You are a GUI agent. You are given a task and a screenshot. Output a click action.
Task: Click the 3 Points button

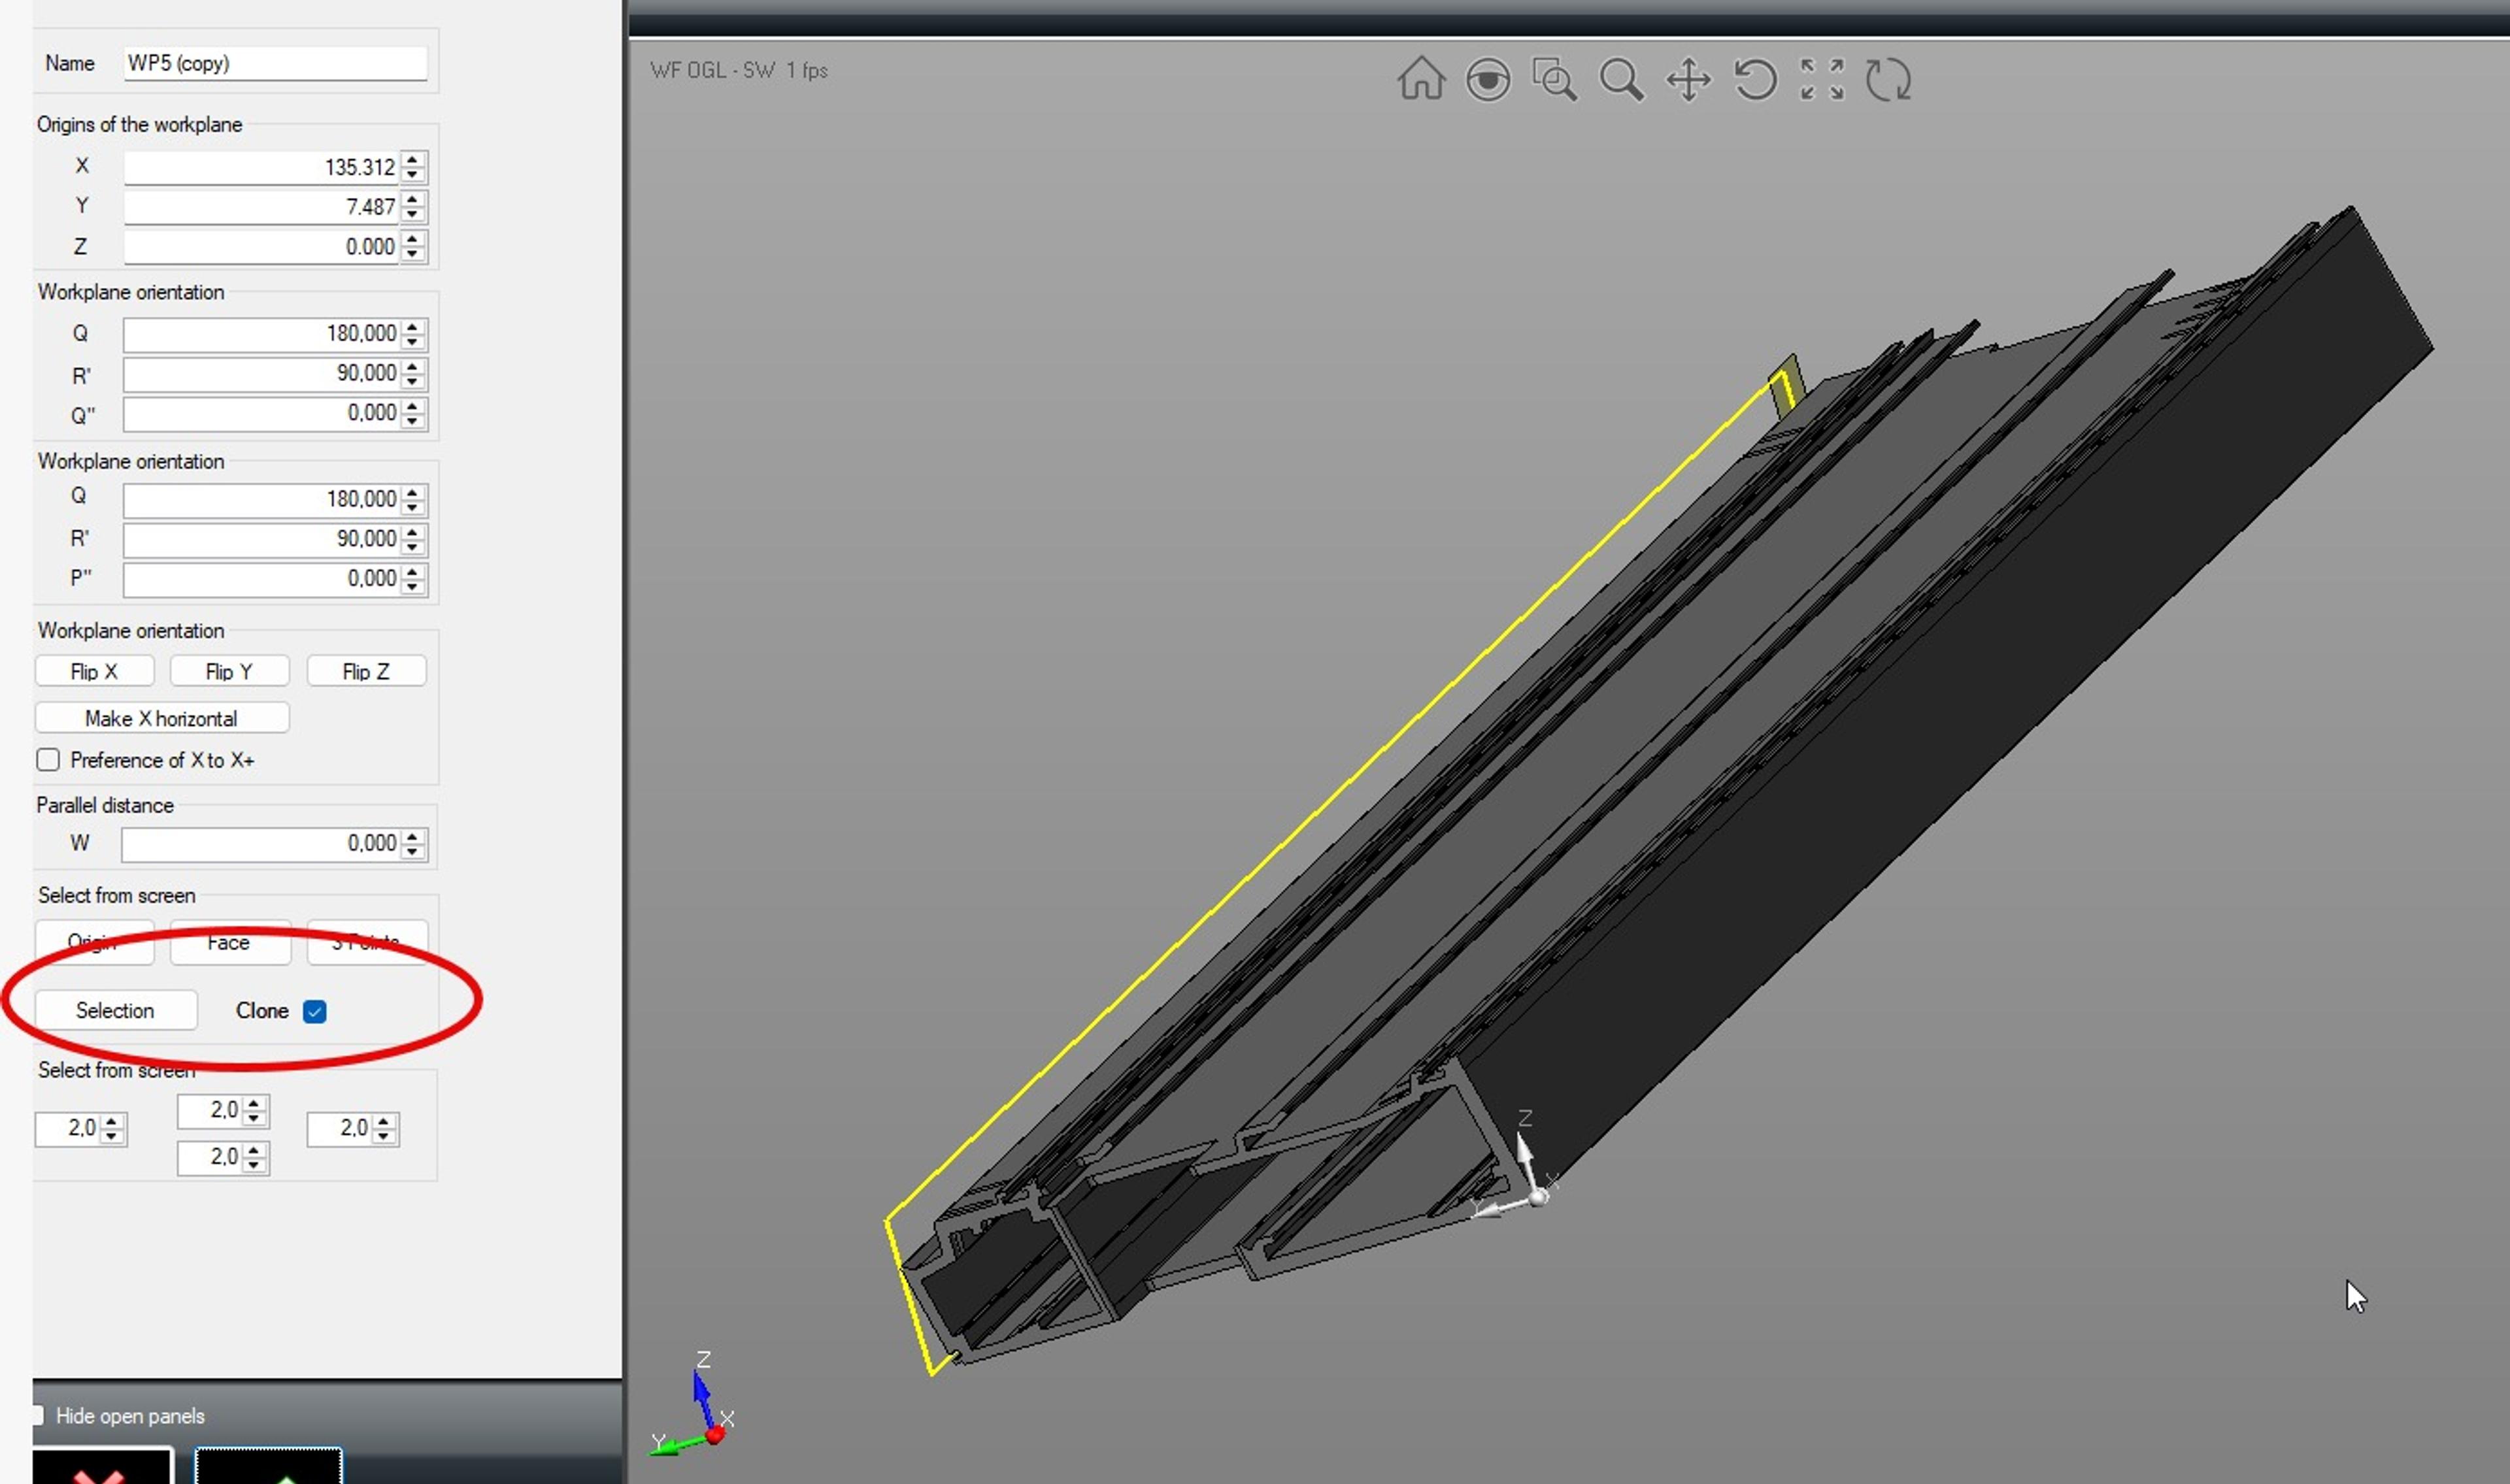click(x=367, y=943)
